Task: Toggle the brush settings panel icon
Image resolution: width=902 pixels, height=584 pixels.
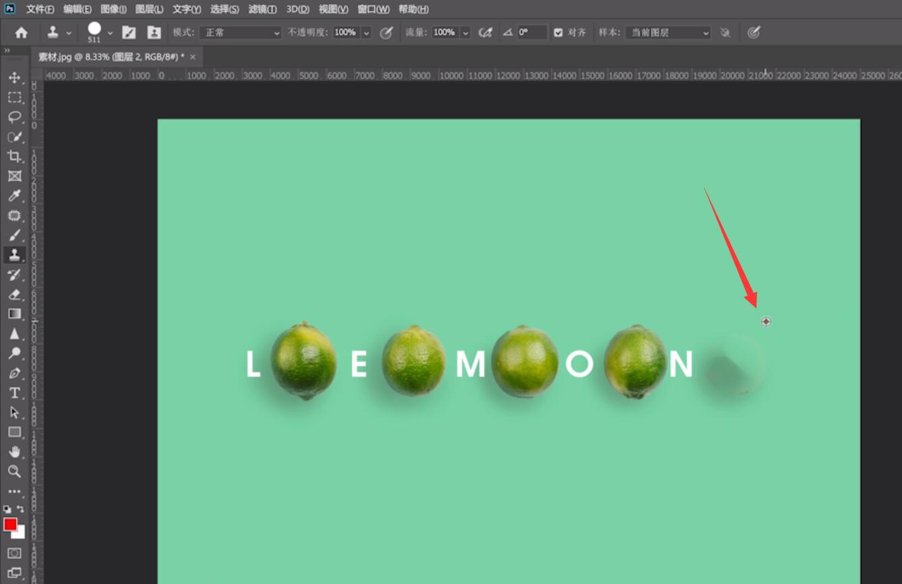Action: [x=129, y=32]
